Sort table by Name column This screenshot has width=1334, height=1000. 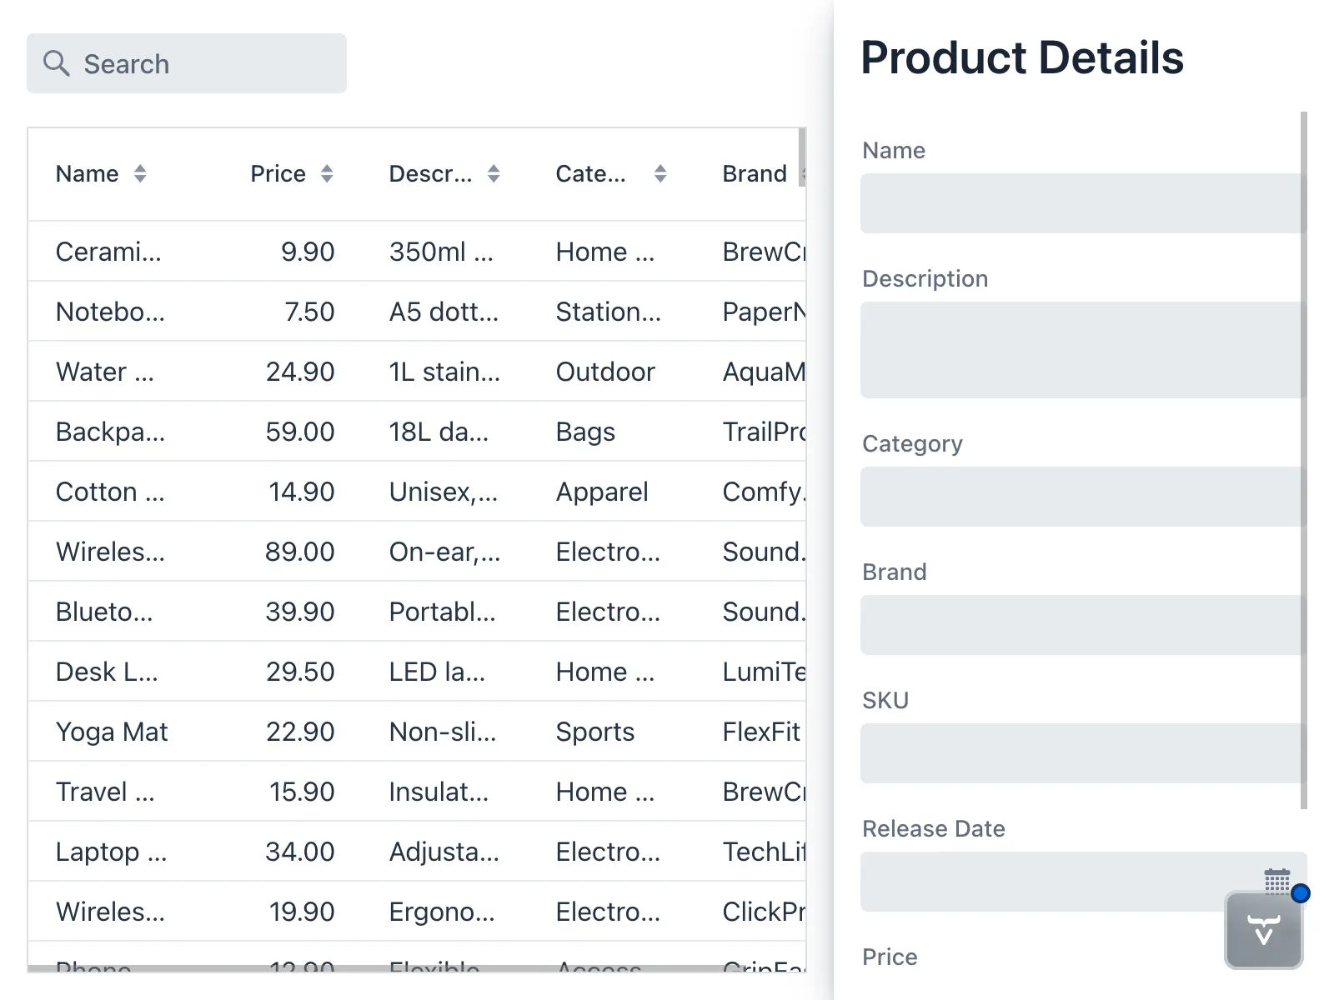point(140,173)
